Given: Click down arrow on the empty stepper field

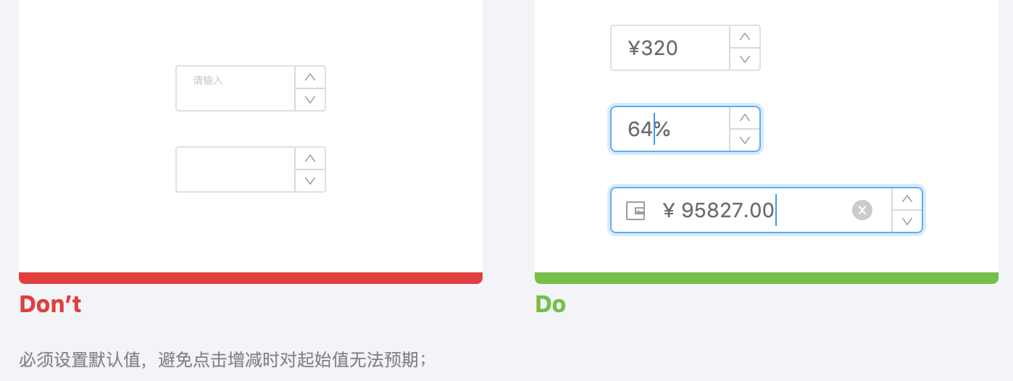Looking at the screenshot, I should pyautogui.click(x=310, y=181).
